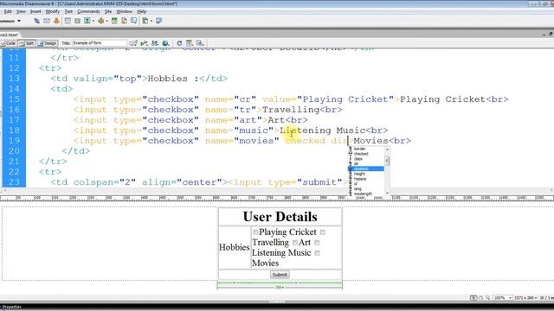Insert the Date using calendar icon

tap(114, 21)
